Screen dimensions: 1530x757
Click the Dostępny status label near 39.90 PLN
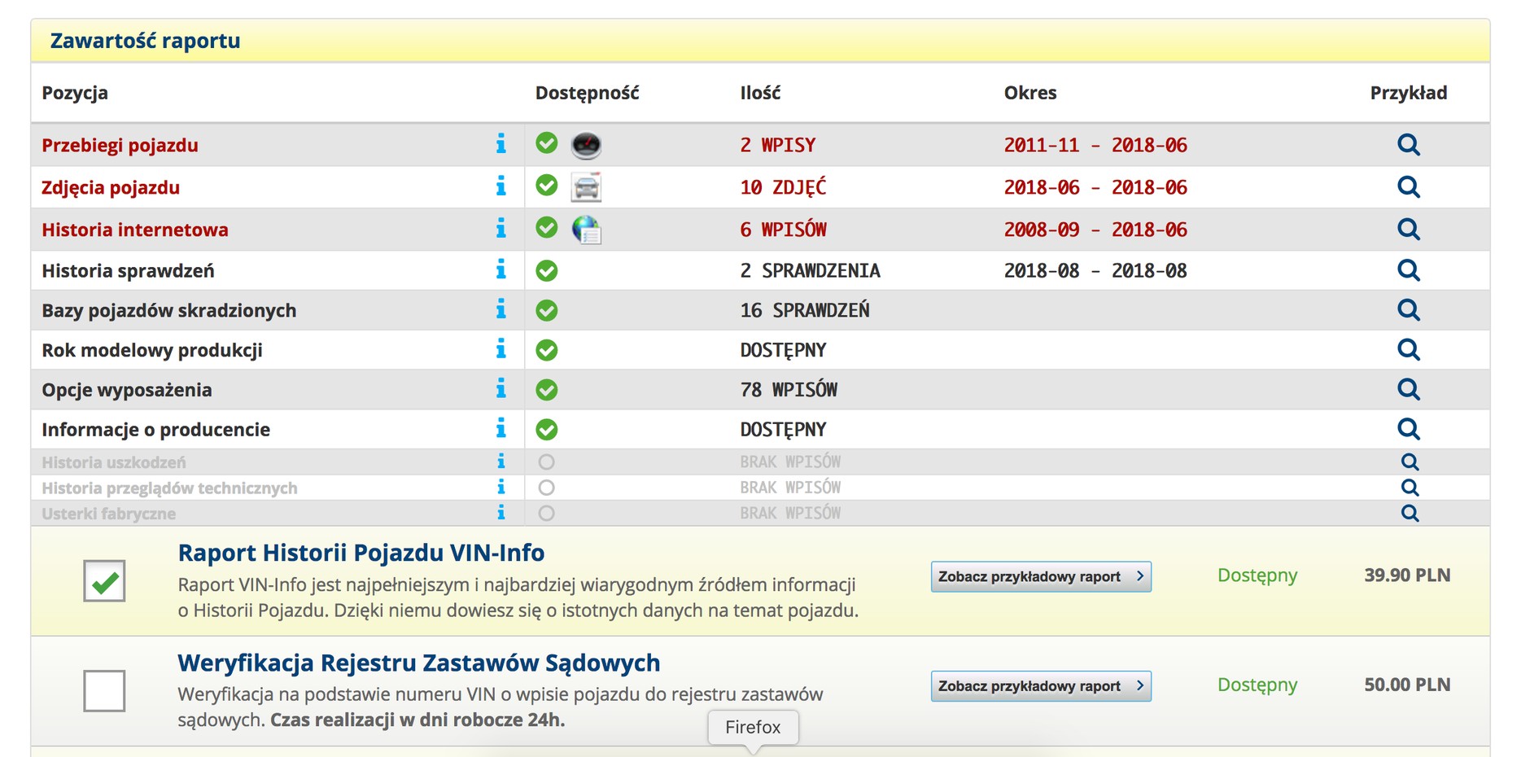tap(1257, 575)
